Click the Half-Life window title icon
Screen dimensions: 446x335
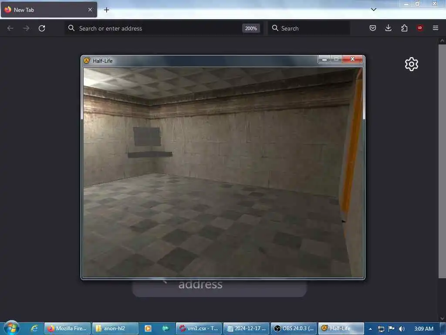(x=87, y=60)
